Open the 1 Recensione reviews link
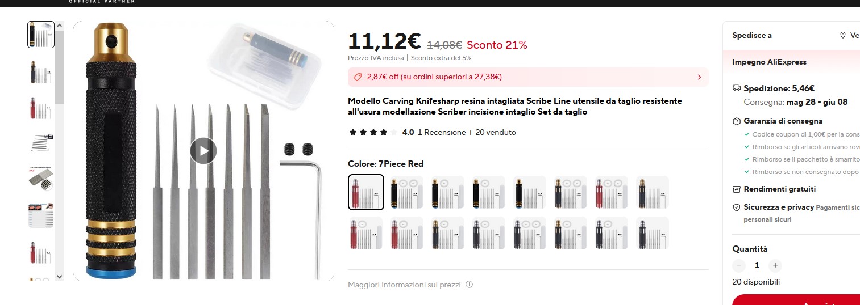 [x=442, y=133]
